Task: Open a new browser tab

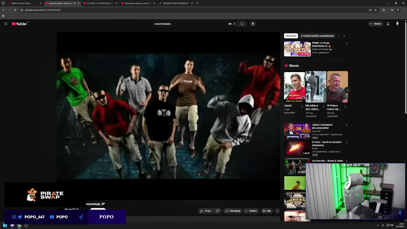Action: [x=198, y=3]
